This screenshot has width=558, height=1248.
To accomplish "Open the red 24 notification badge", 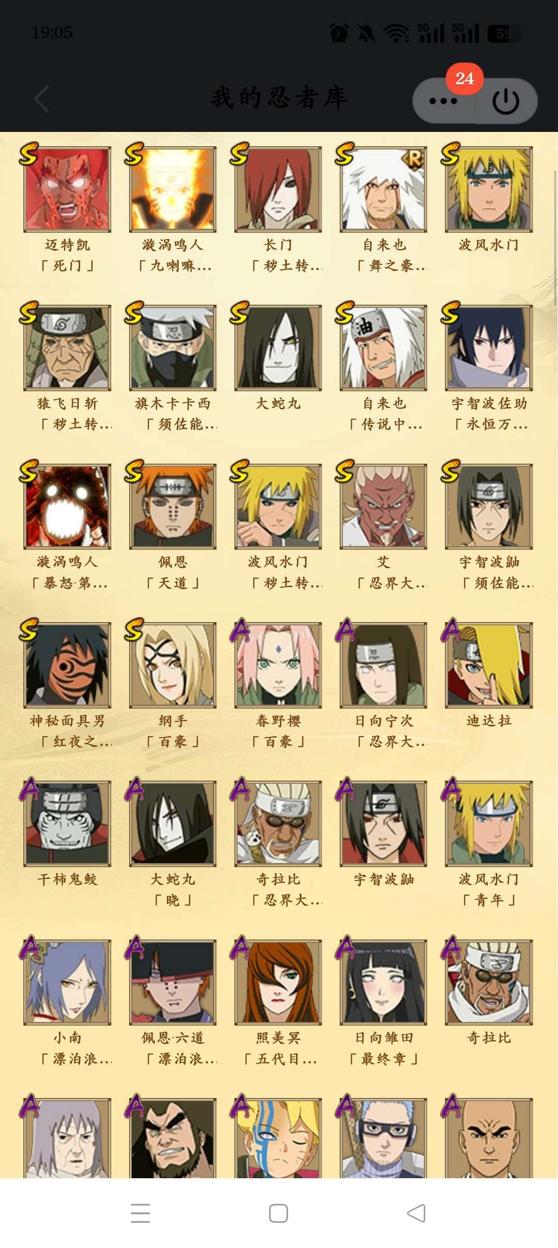I will (464, 79).
